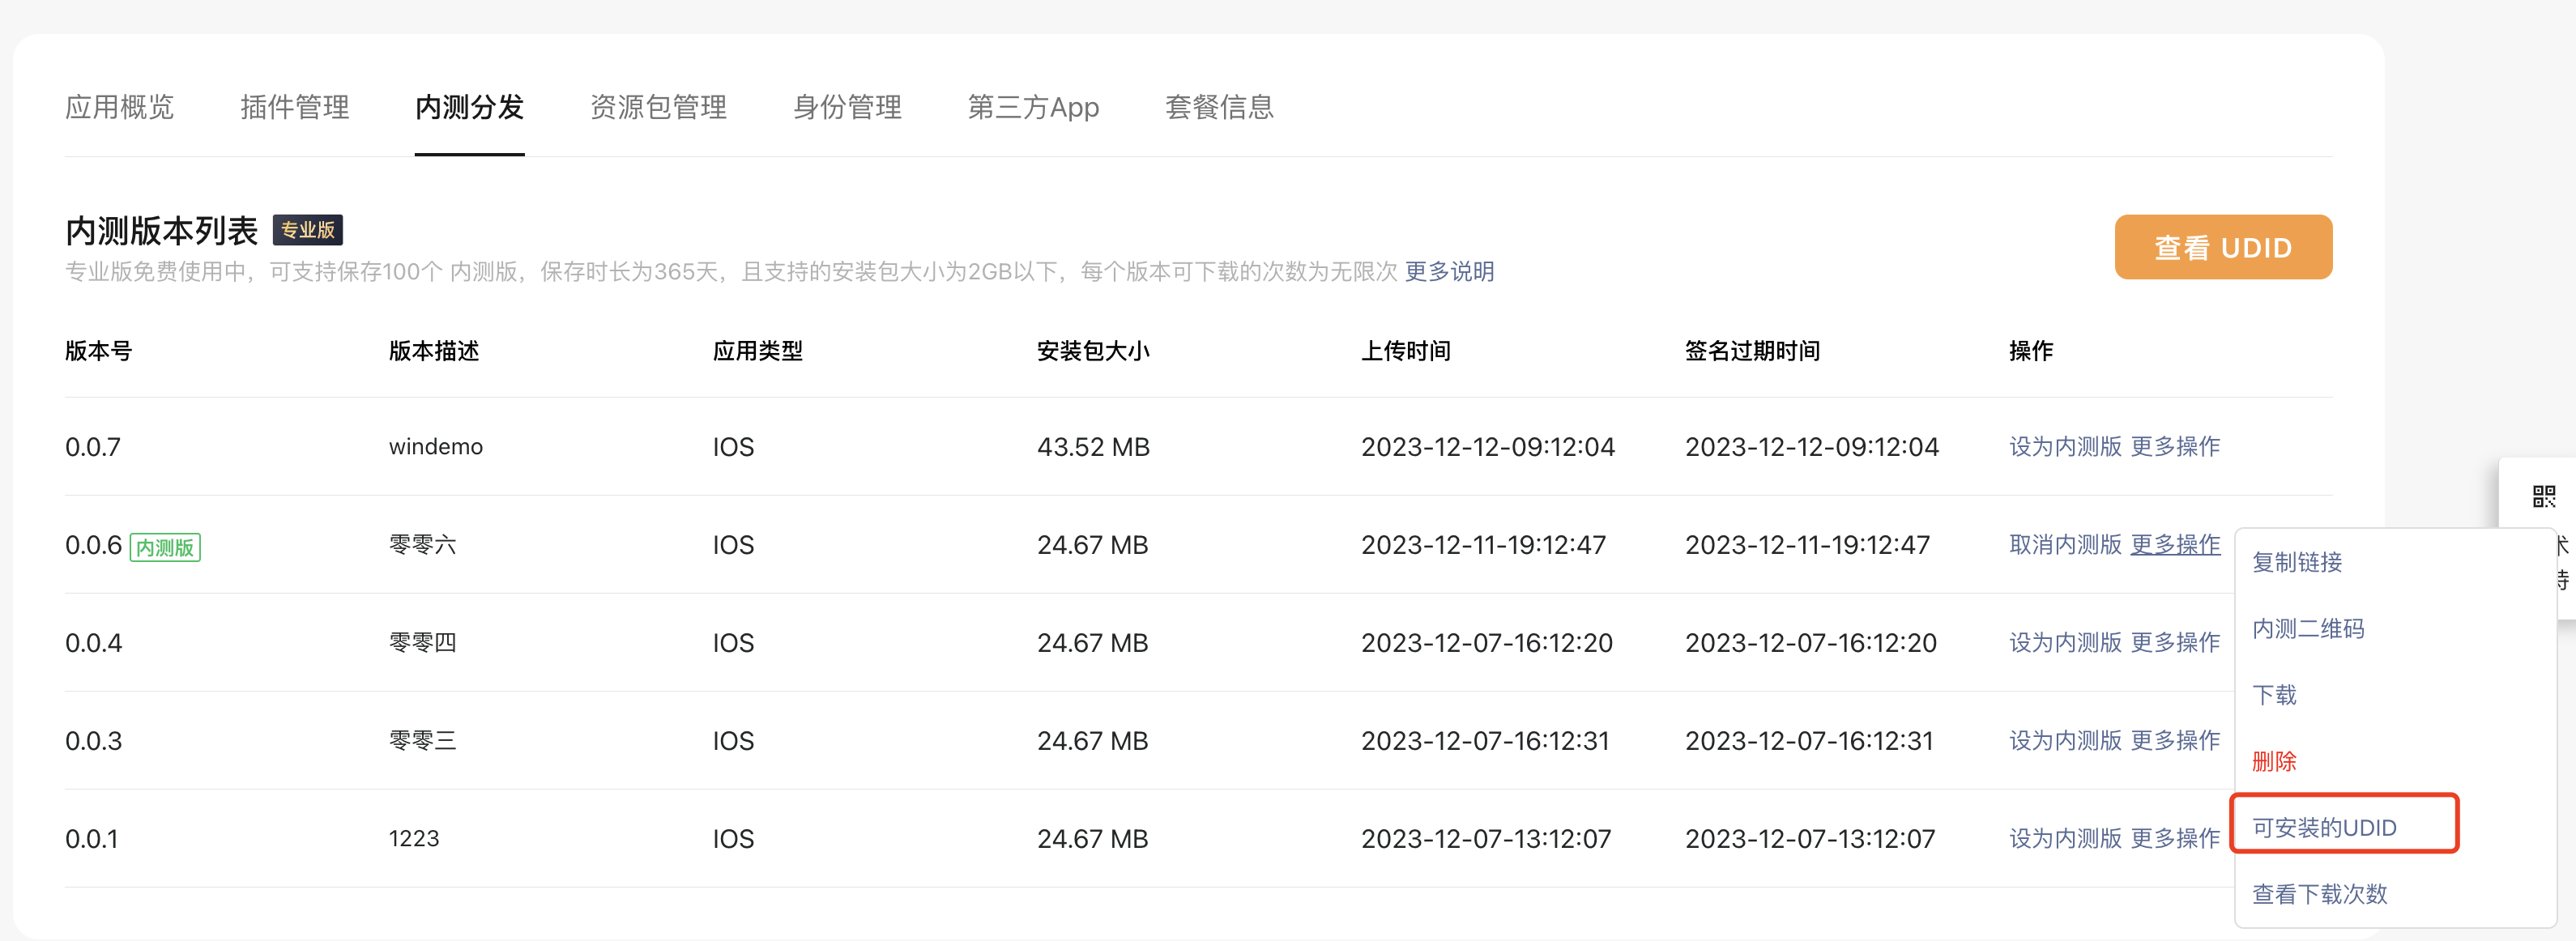Choose 复制链接 from the dropdown menu

2296,562
